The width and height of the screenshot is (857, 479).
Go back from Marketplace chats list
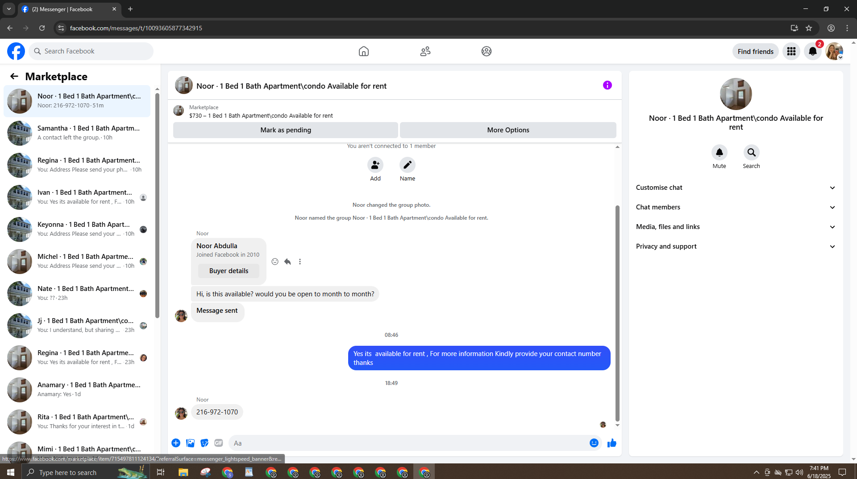(14, 76)
